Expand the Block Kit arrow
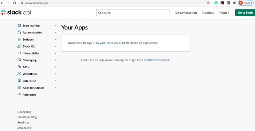The image size is (255, 131). [x=56, y=46]
